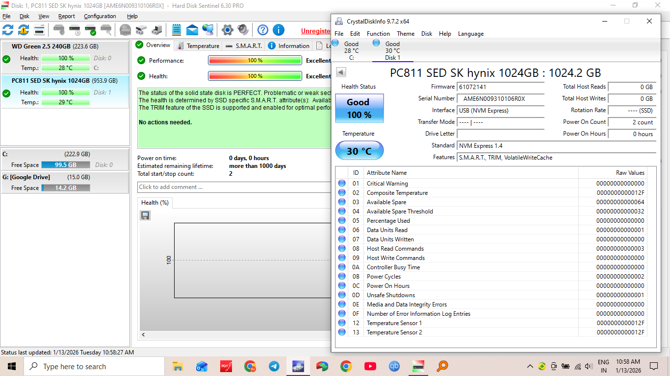Open the Function menu in CrystalDiskInfo
670x376 pixels.
coord(378,34)
